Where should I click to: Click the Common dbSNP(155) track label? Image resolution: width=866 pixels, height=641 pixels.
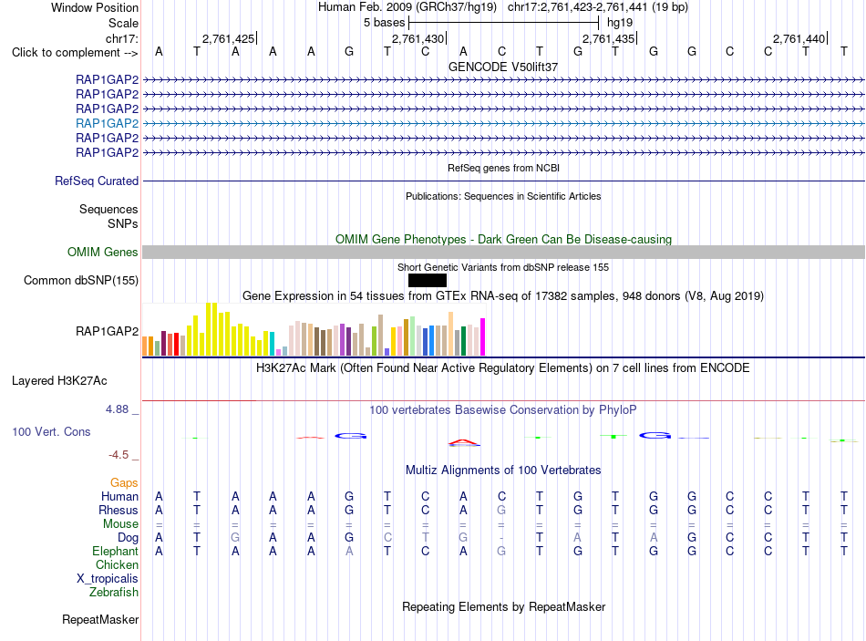tap(81, 280)
